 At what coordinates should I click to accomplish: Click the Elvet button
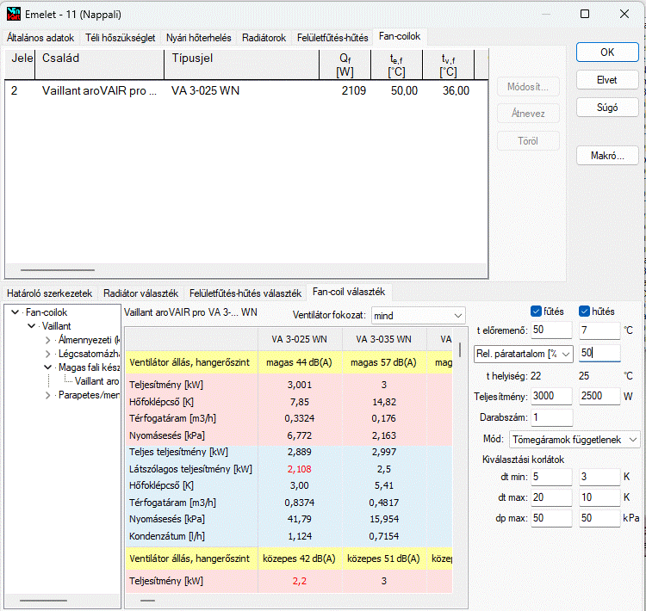tap(607, 80)
